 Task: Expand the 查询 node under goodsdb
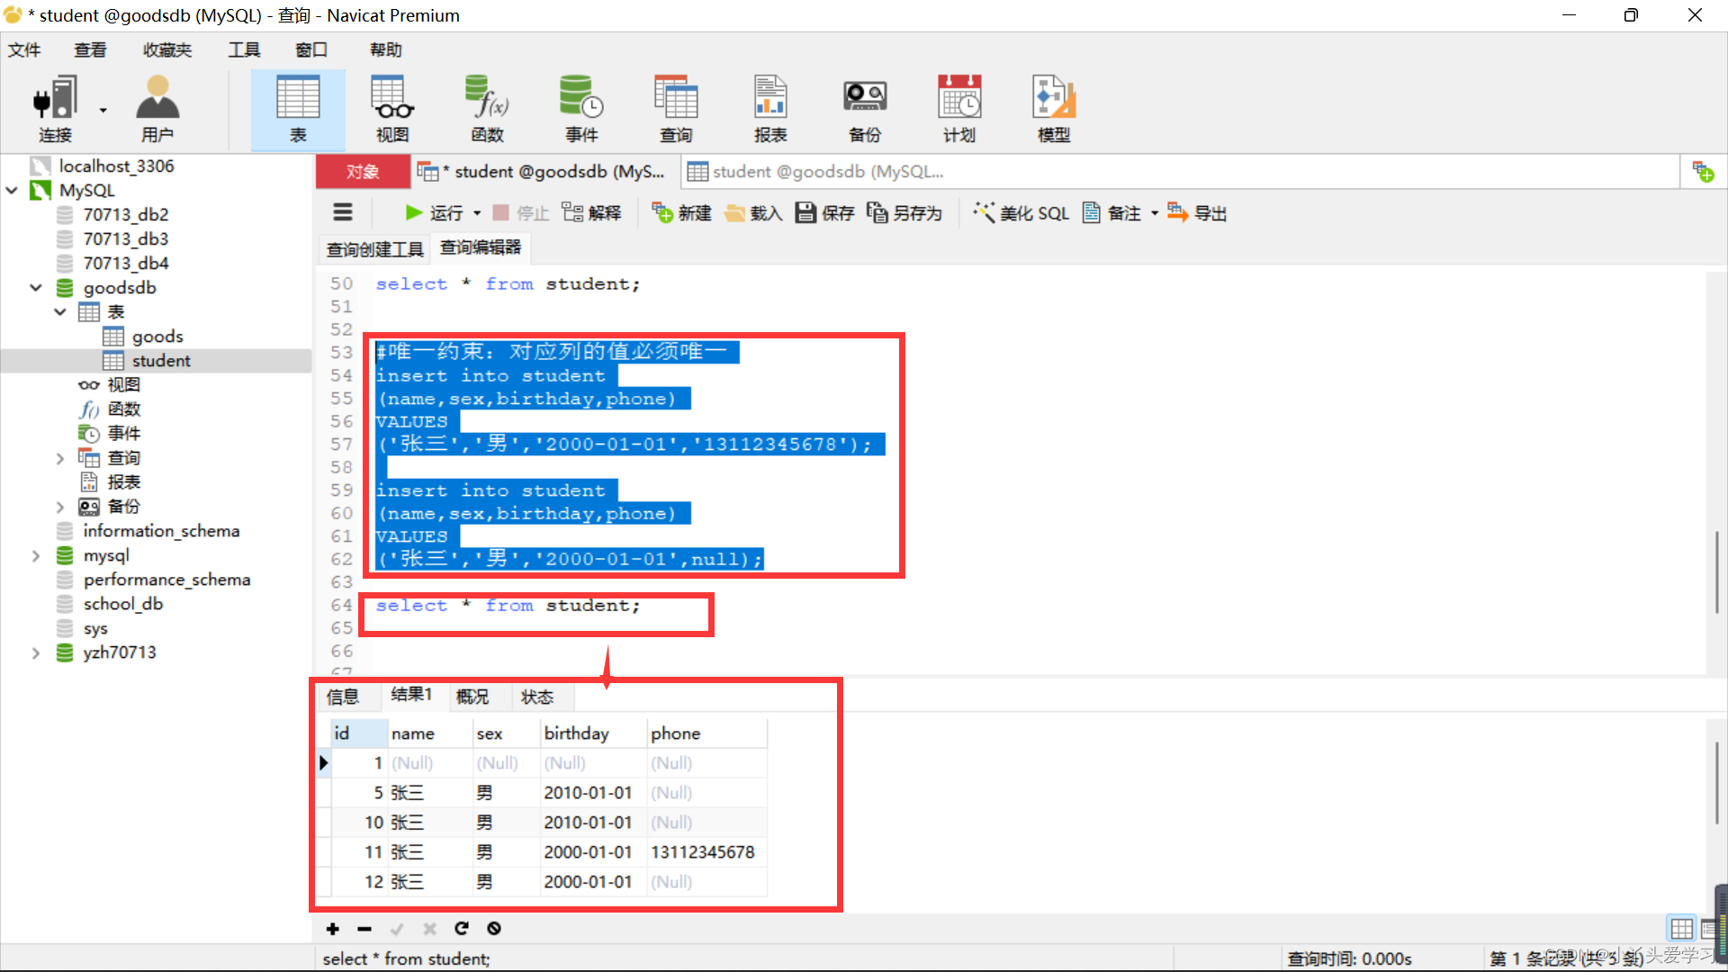click(60, 458)
